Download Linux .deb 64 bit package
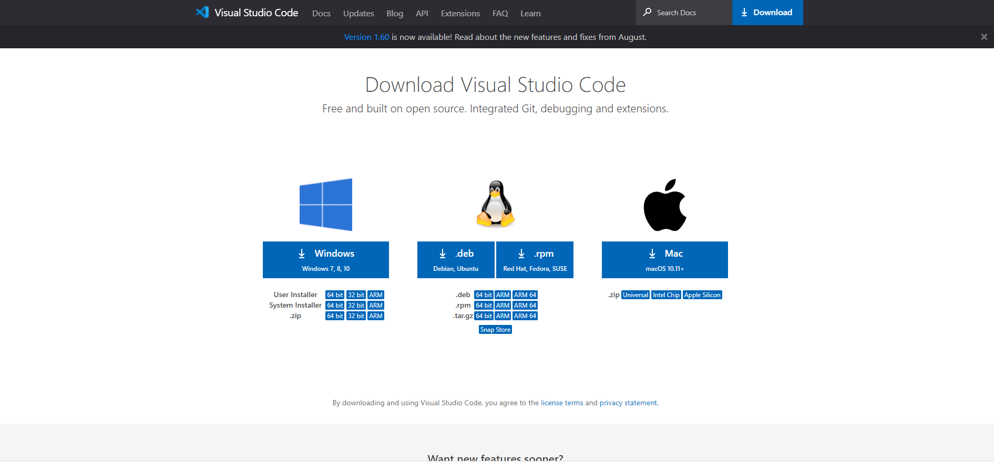 (484, 295)
